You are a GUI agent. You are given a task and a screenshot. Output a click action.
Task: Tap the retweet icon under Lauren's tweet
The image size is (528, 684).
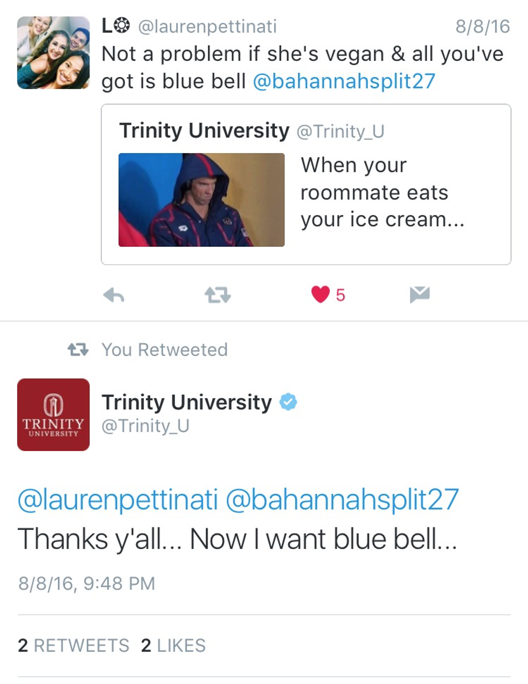(x=218, y=295)
